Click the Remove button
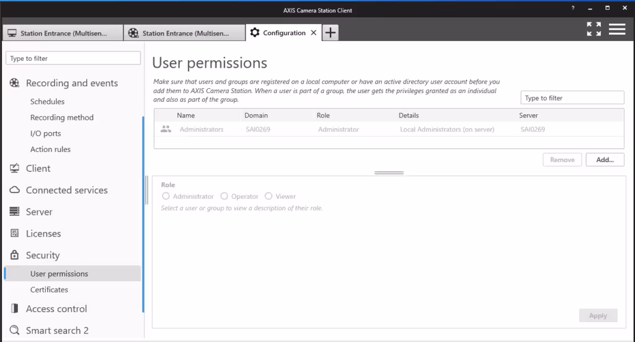This screenshot has width=635, height=342. pyautogui.click(x=562, y=160)
